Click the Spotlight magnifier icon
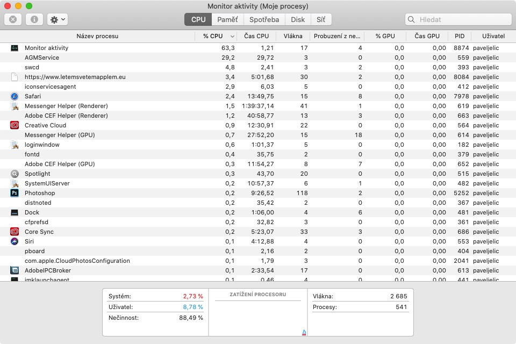The height and width of the screenshot is (344, 516). click(x=15, y=174)
